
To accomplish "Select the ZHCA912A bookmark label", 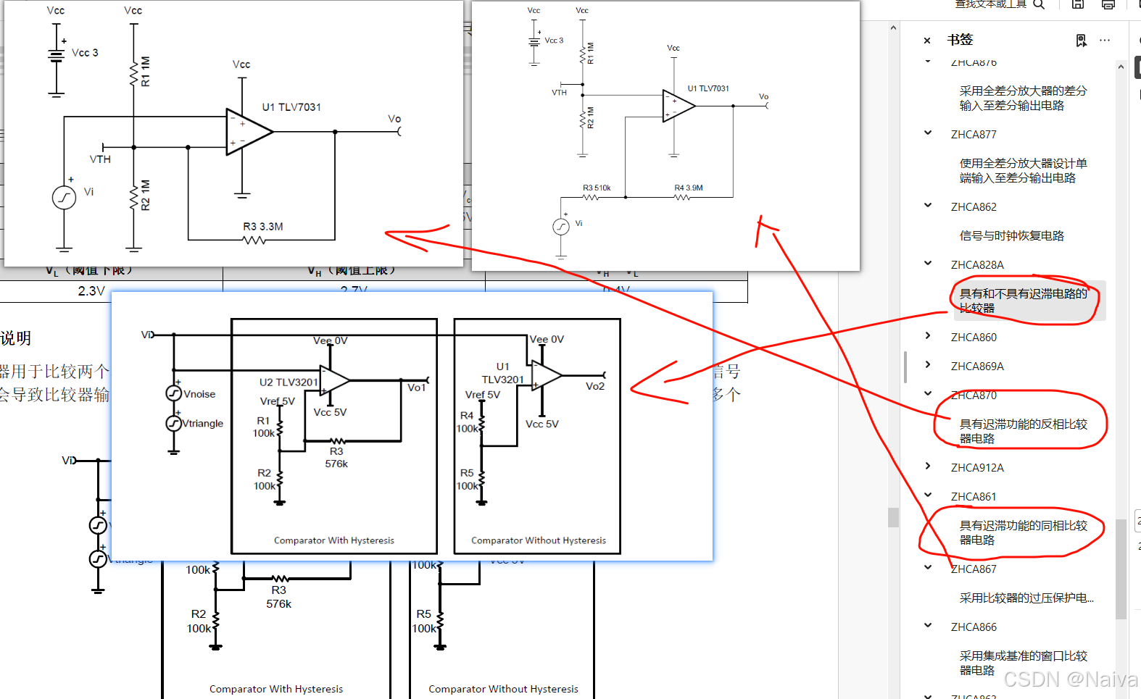I will coord(977,468).
